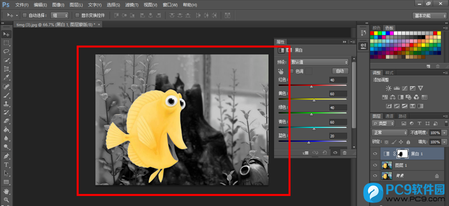Select the Paint Bucket tool

click(x=6, y=130)
